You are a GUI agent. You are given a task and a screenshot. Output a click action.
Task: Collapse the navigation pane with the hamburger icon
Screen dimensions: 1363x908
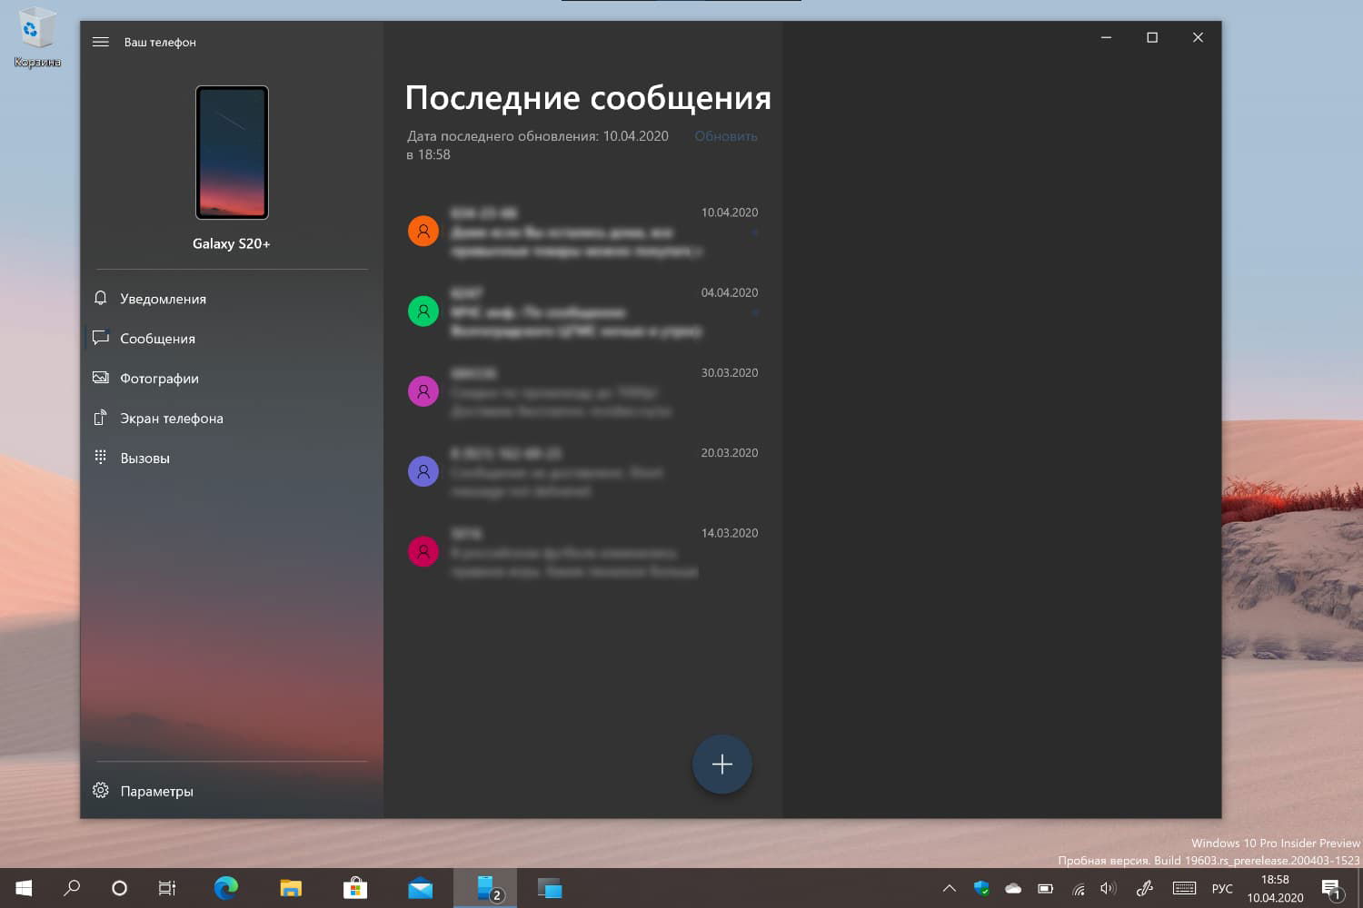(x=101, y=42)
